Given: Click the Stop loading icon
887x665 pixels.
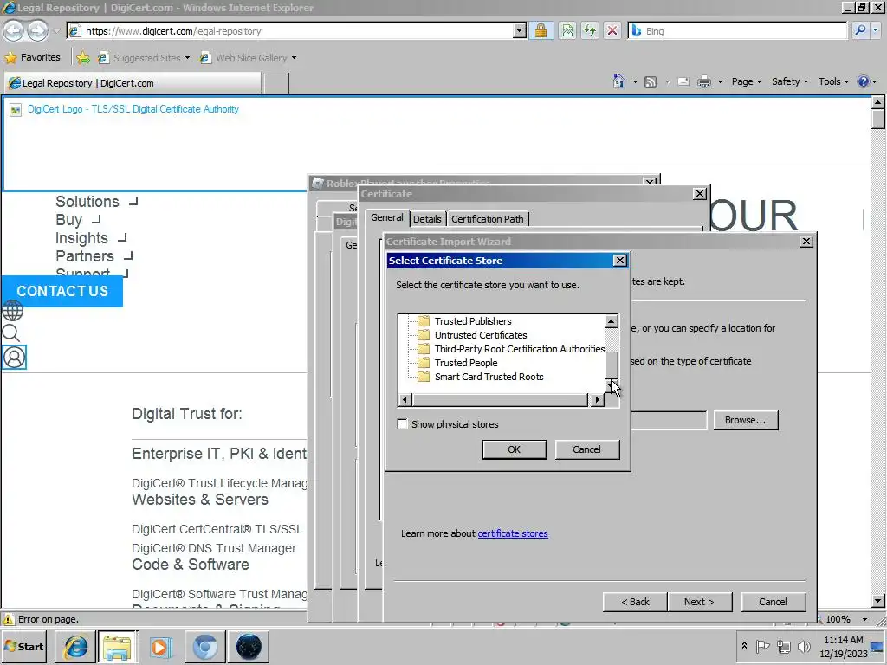Looking at the screenshot, I should pos(612,30).
